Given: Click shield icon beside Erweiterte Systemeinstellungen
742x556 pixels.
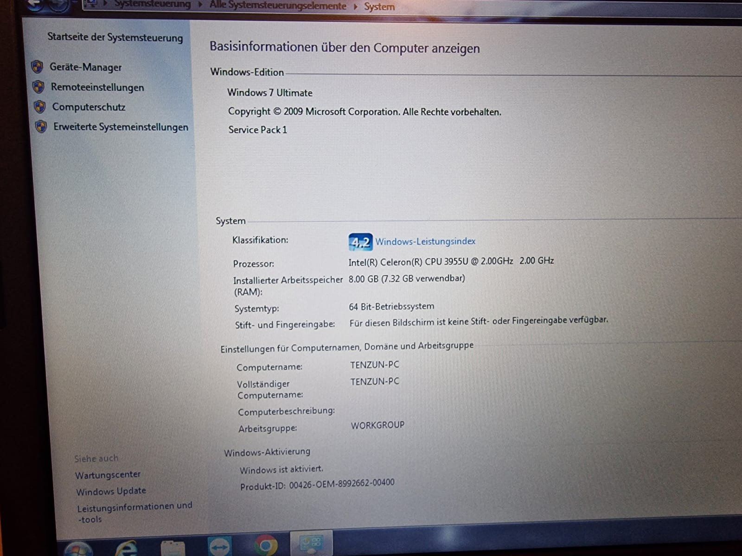Looking at the screenshot, I should pos(41,126).
